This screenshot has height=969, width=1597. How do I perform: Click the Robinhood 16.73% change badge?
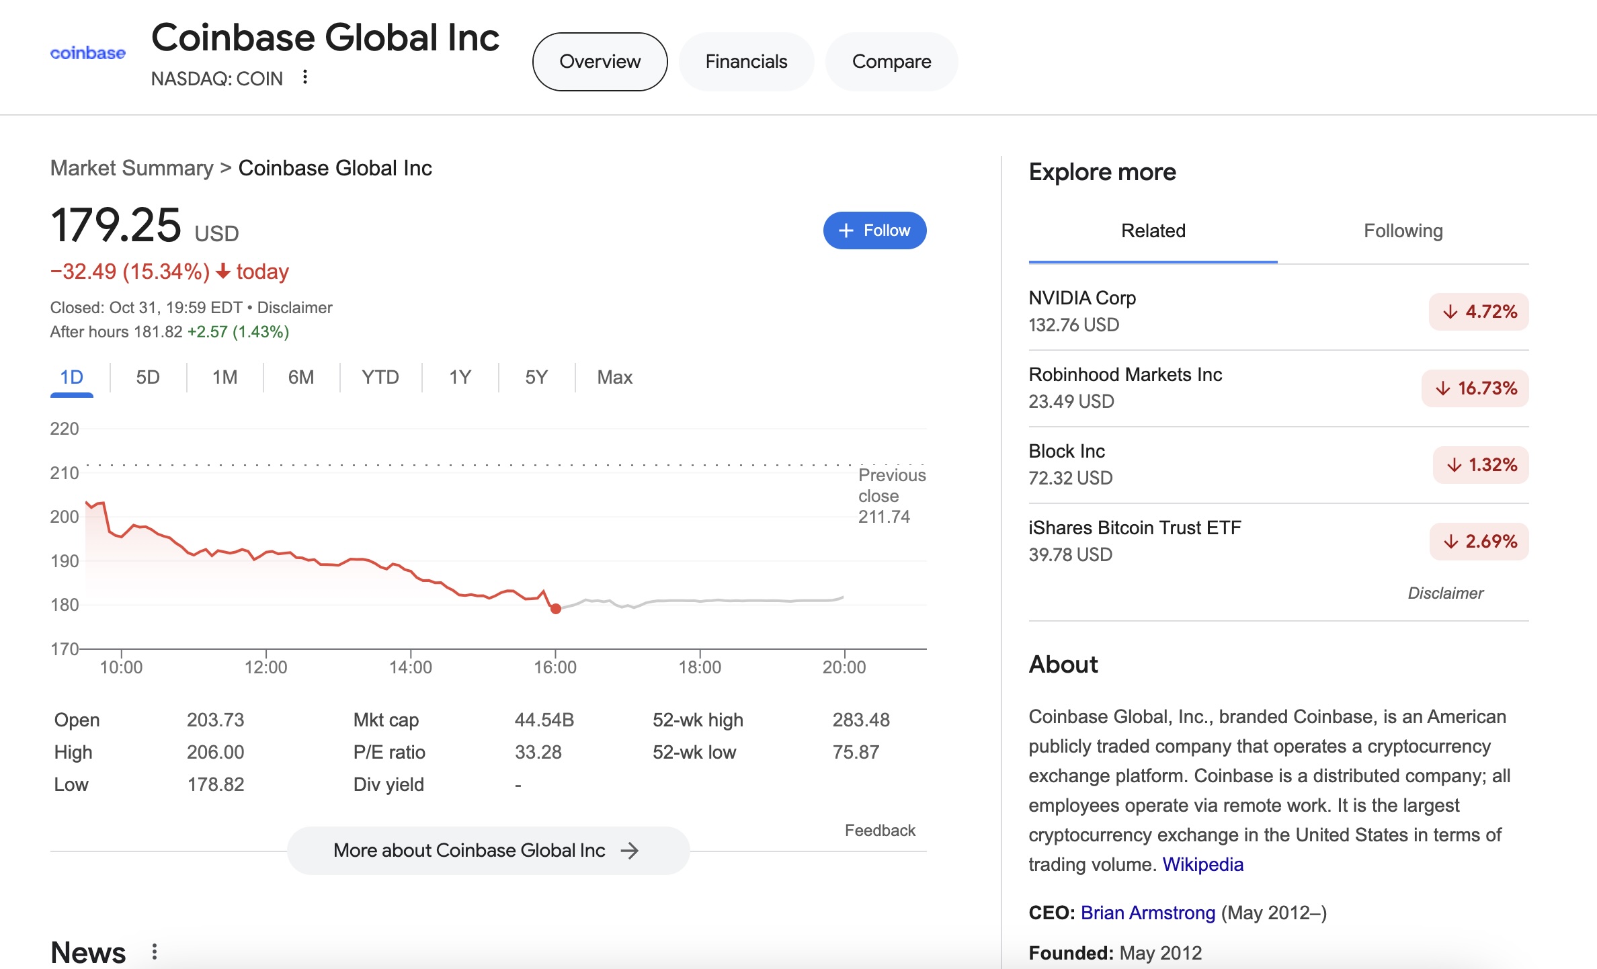pyautogui.click(x=1475, y=388)
